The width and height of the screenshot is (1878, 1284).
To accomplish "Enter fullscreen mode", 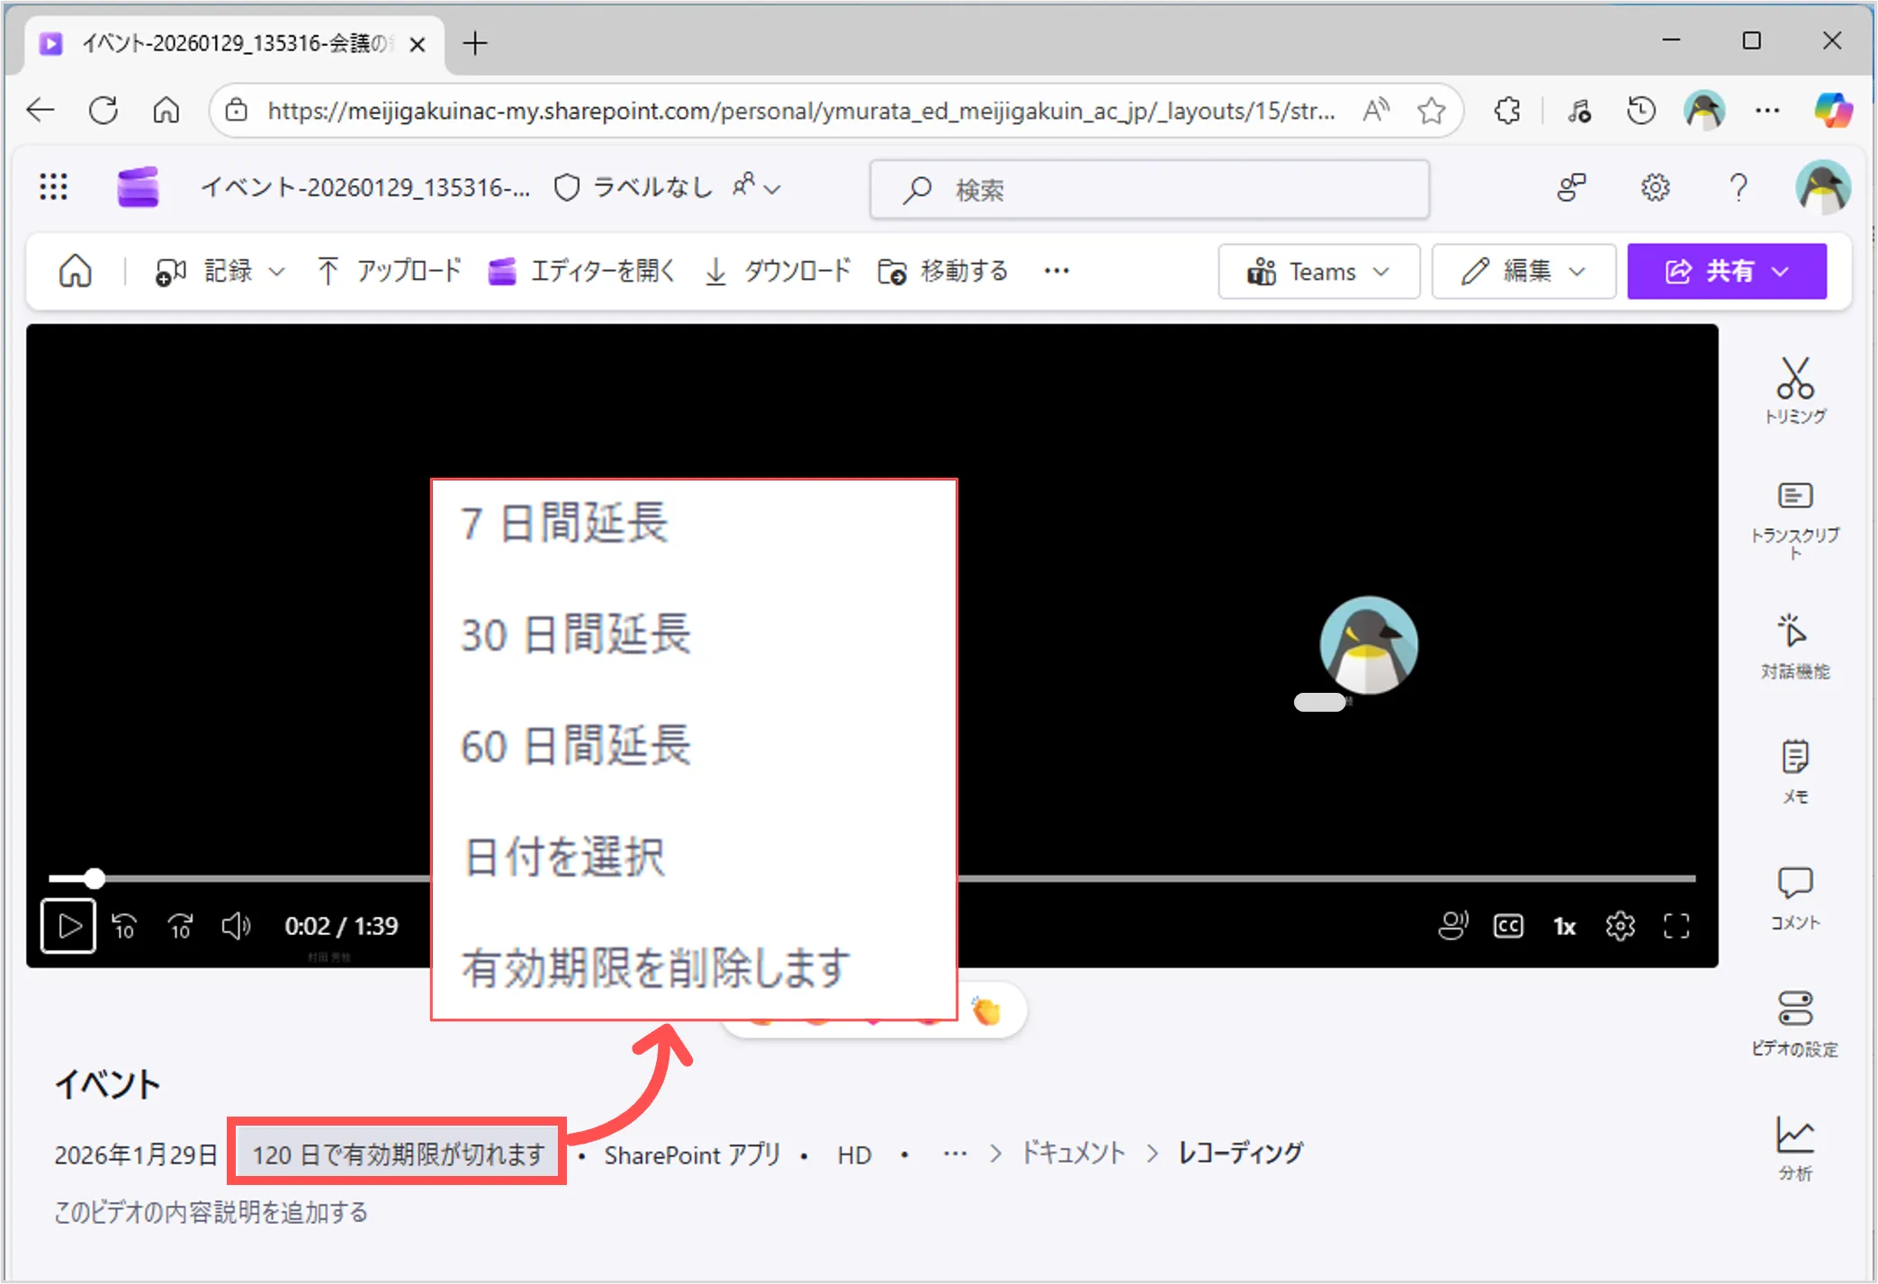I will [x=1676, y=926].
